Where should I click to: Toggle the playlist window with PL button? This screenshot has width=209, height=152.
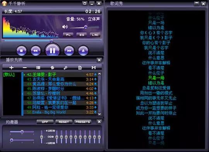tap(68, 35)
